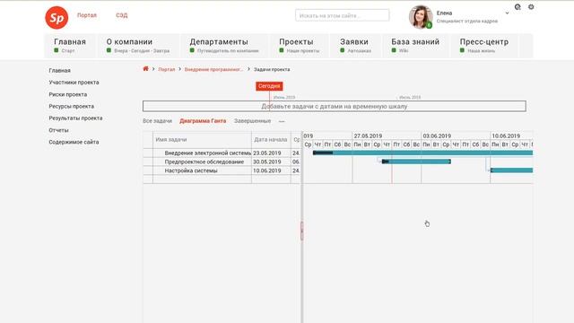574x323 pixels.
Task: Open Результаты проекта sidebar link
Action: 75,118
